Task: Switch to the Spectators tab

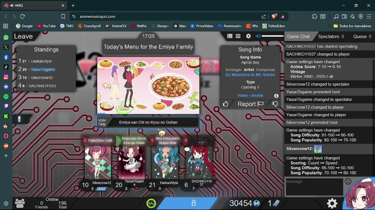Action: tap(331, 36)
